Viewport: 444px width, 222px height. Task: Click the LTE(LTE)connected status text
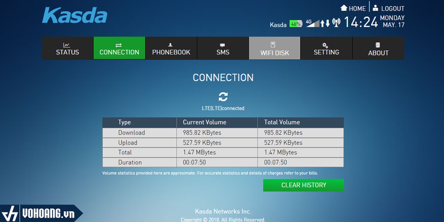223,108
